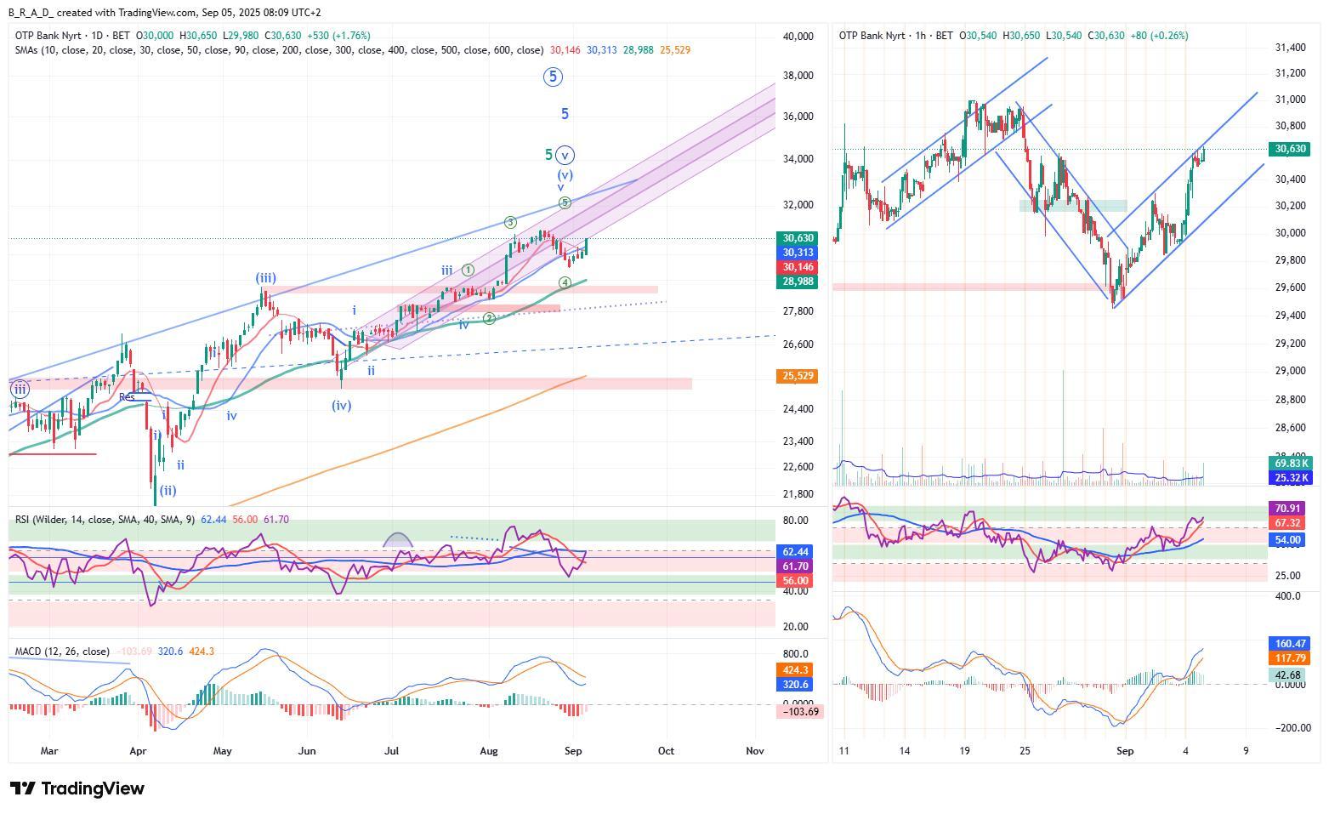1329x814 pixels.
Task: Click the pink -103.69 MACD histogram tag
Action: (799, 711)
